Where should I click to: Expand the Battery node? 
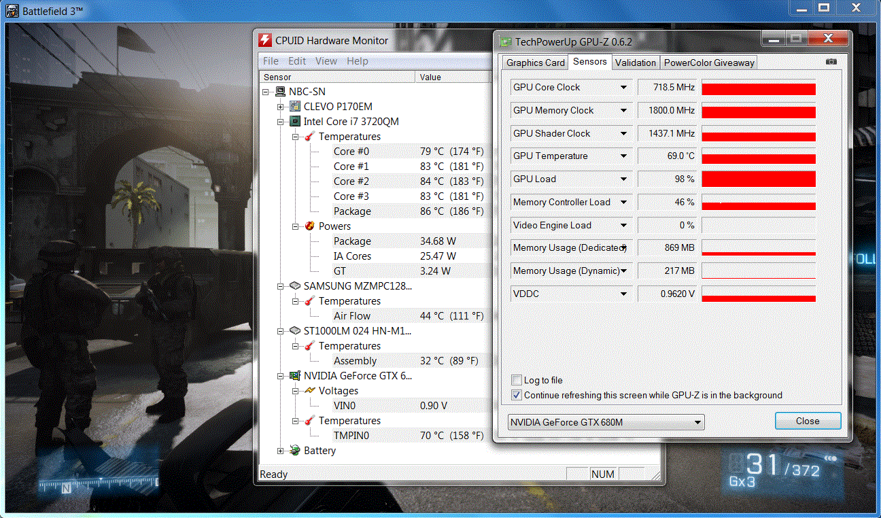pos(281,451)
